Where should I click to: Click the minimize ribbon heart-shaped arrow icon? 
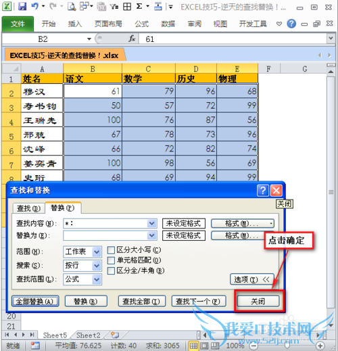pyautogui.click(x=279, y=24)
